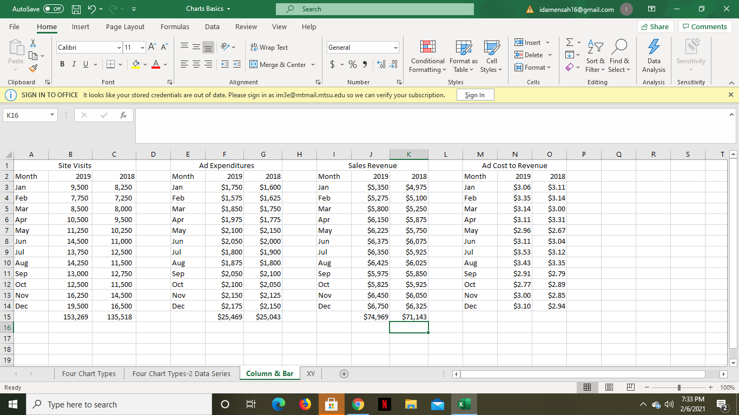Switch to Four Chart Types sheet

click(x=89, y=374)
